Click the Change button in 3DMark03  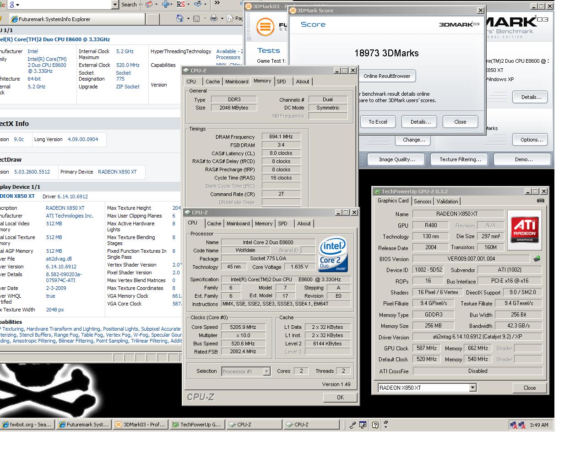414,140
